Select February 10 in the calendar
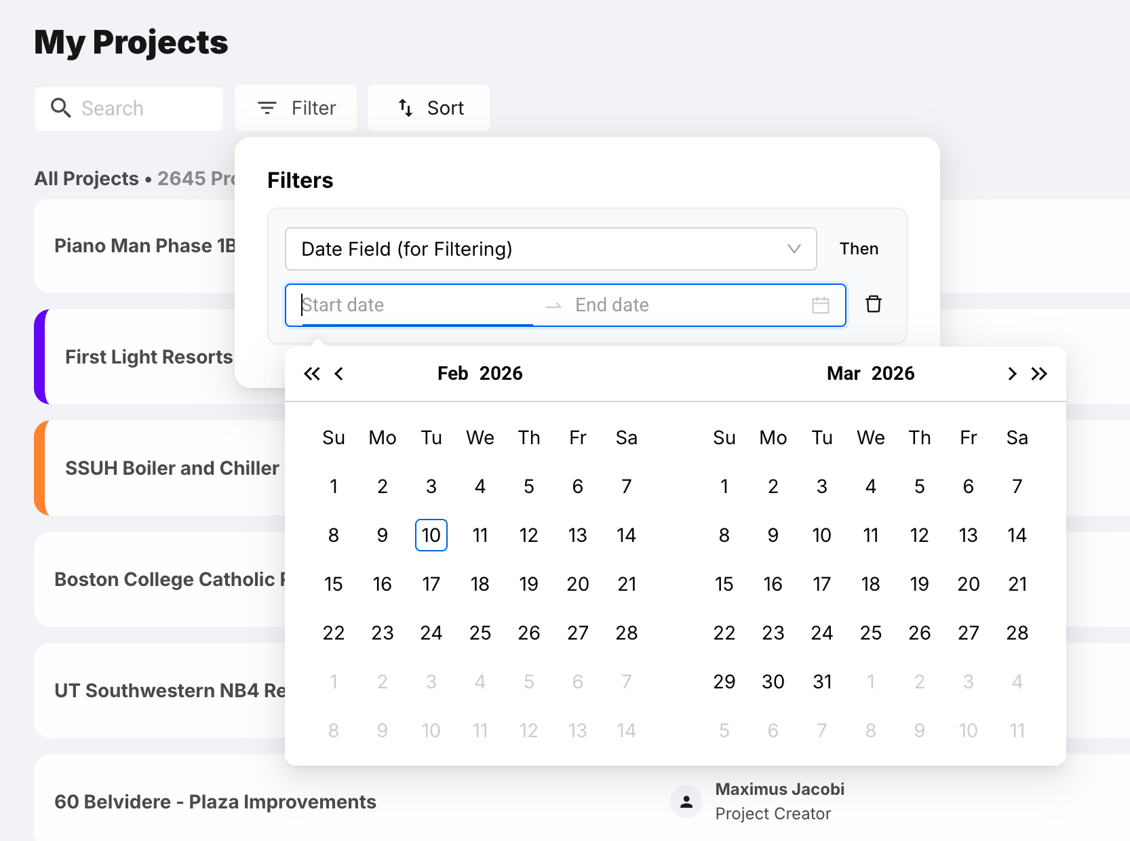The height and width of the screenshot is (841, 1130). click(431, 535)
